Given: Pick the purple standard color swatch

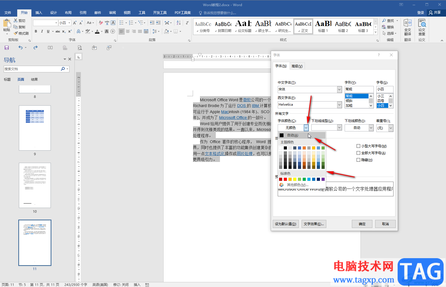Looking at the screenshot, I should tap(323, 179).
